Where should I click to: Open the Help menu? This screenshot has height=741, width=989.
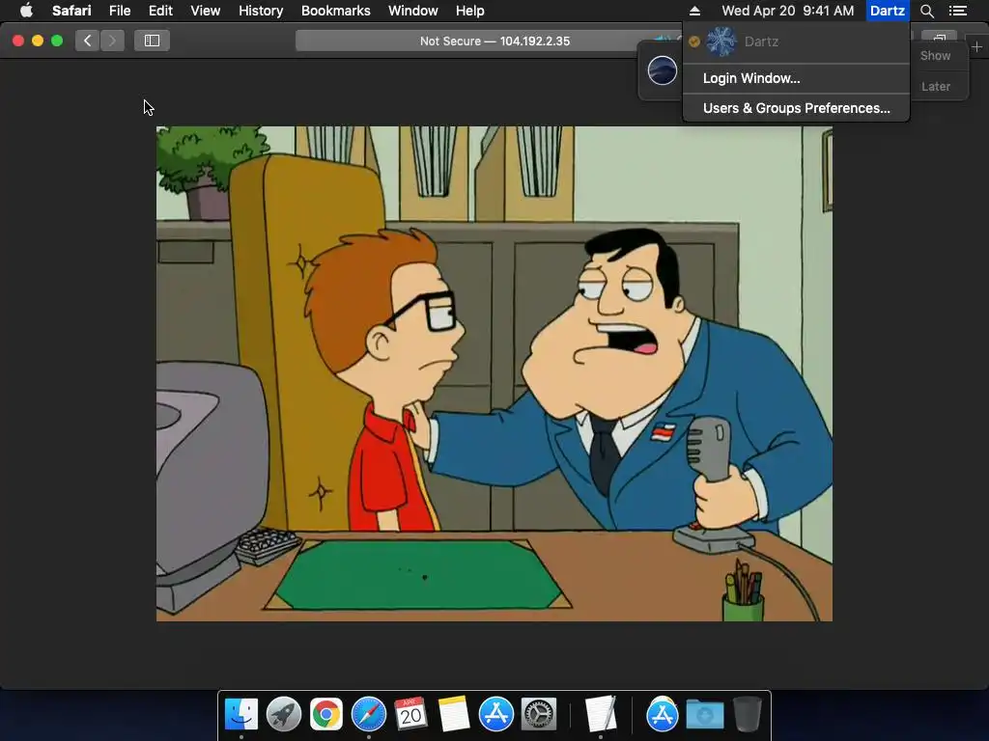[x=470, y=11]
